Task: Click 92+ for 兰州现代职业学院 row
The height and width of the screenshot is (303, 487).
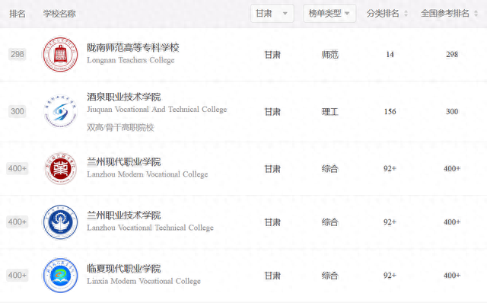Action: (390, 169)
